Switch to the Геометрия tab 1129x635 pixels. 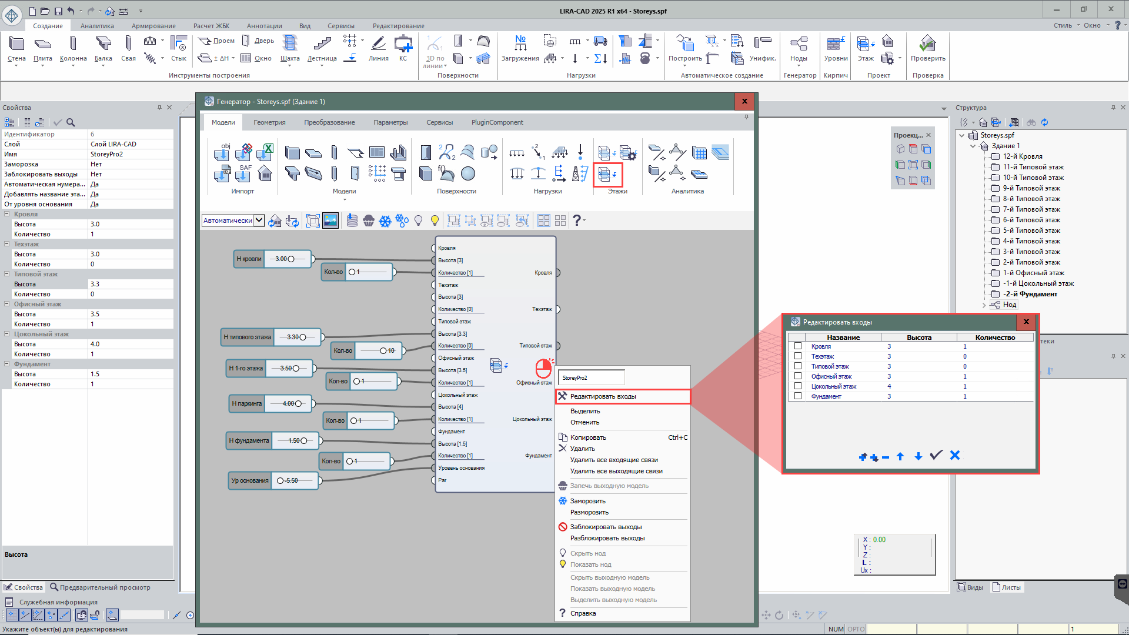coord(269,122)
